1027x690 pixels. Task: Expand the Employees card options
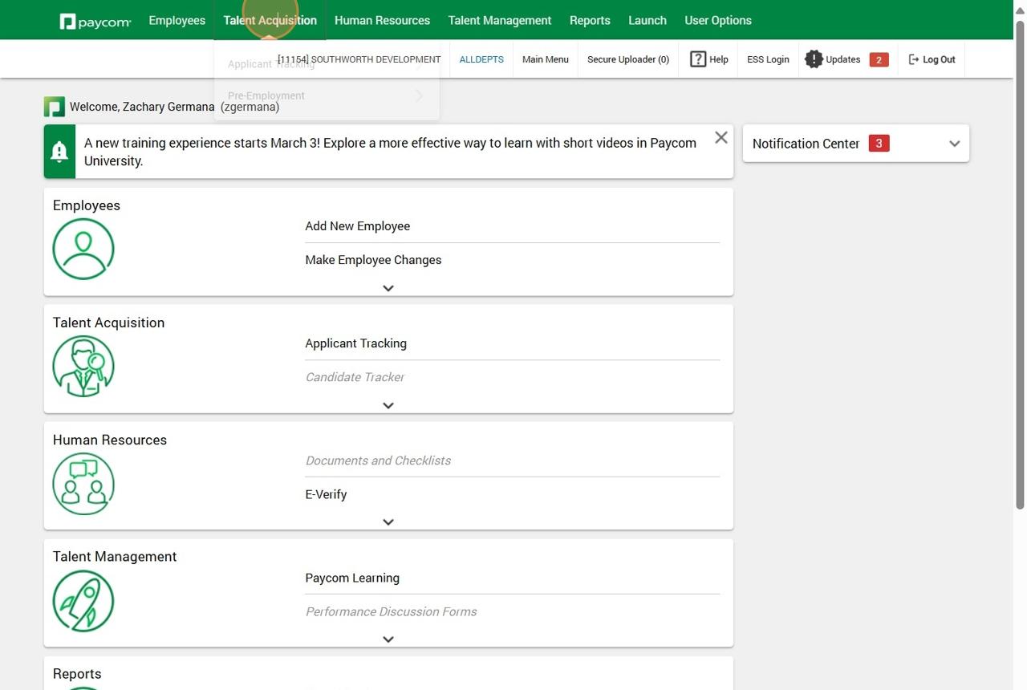(388, 288)
